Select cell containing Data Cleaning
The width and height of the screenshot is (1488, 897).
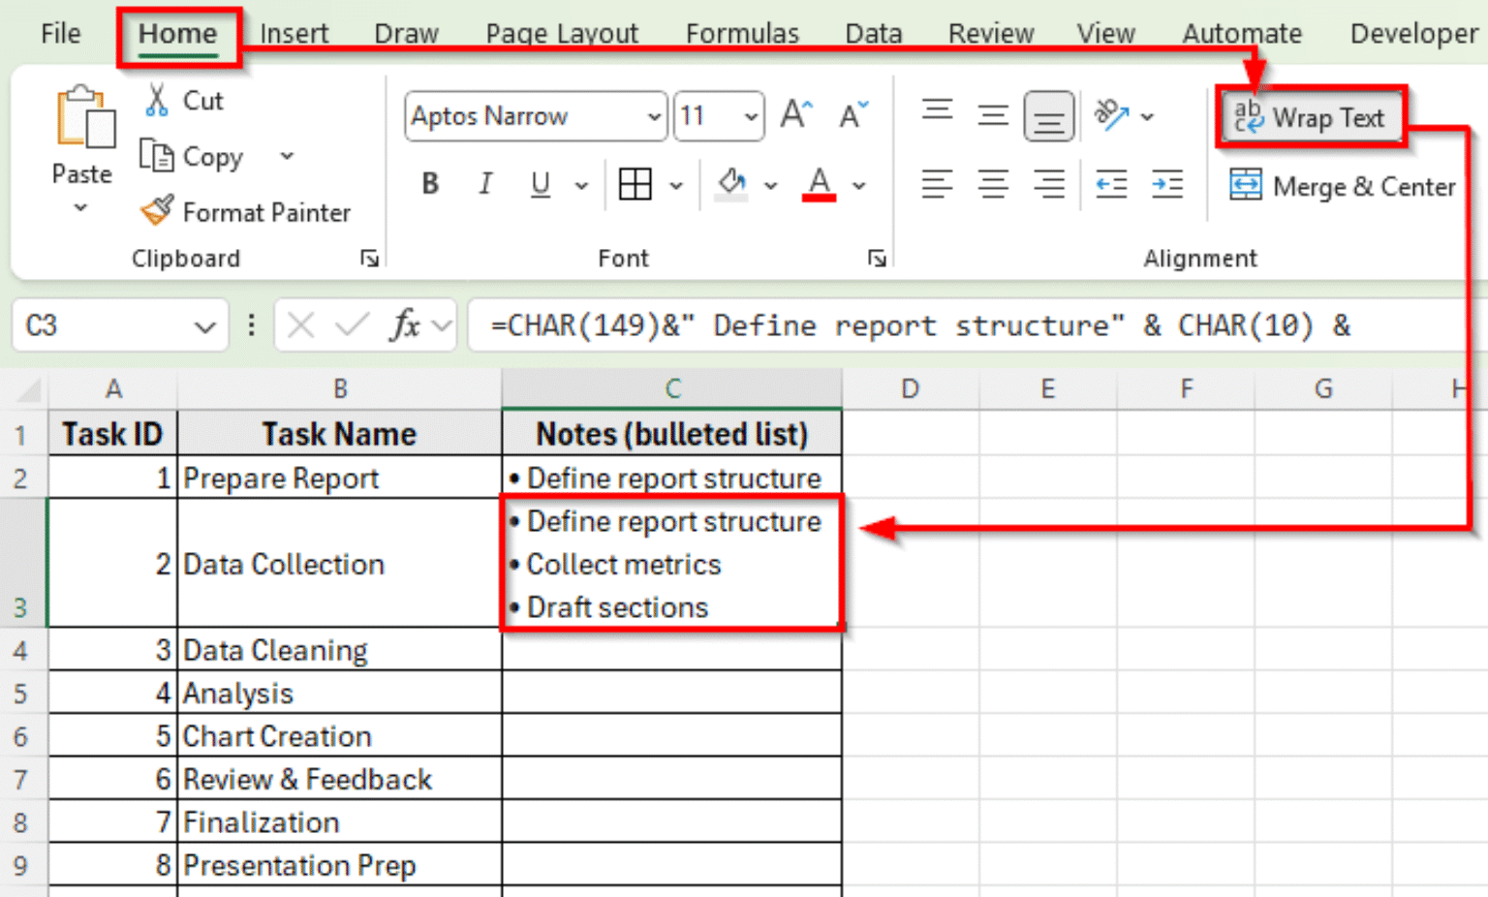click(340, 650)
